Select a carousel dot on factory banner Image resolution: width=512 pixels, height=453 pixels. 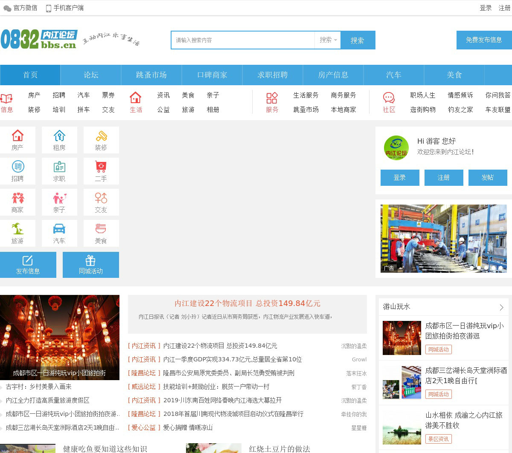pos(486,268)
